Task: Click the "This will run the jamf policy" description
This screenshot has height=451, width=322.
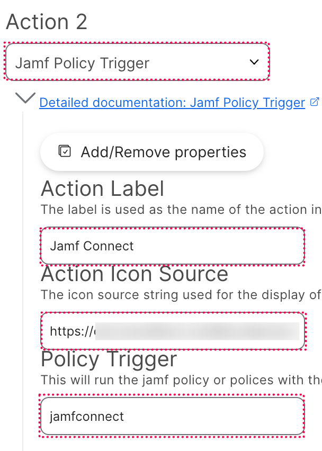Action: coord(180,380)
